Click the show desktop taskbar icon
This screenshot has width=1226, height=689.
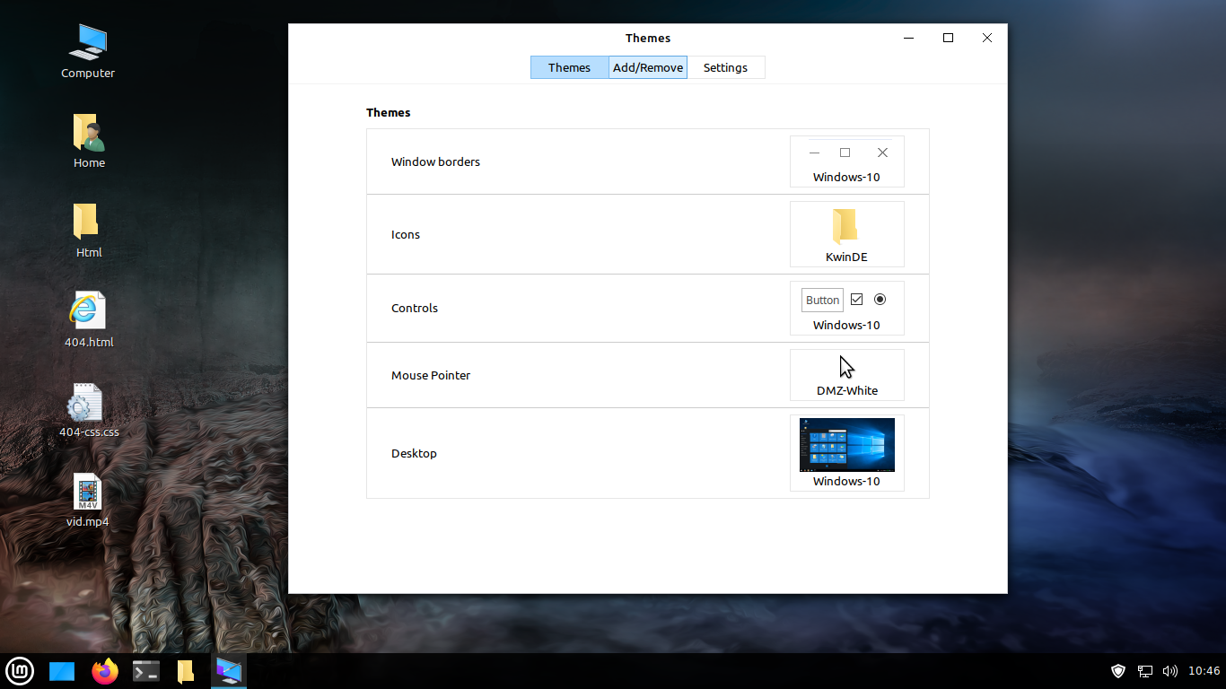click(62, 671)
